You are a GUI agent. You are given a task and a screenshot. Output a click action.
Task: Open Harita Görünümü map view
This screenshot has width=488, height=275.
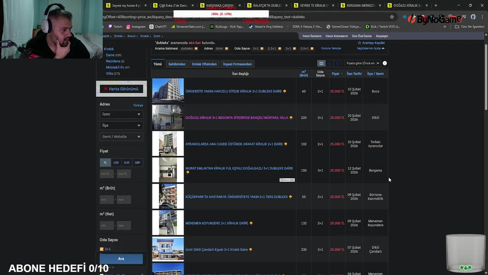121,89
